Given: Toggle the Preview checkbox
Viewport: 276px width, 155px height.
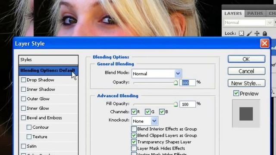Looking at the screenshot, I should 236,93.
